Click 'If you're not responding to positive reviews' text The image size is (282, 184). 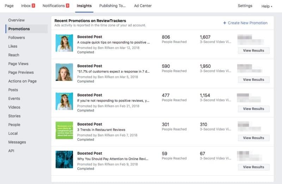tap(113, 101)
